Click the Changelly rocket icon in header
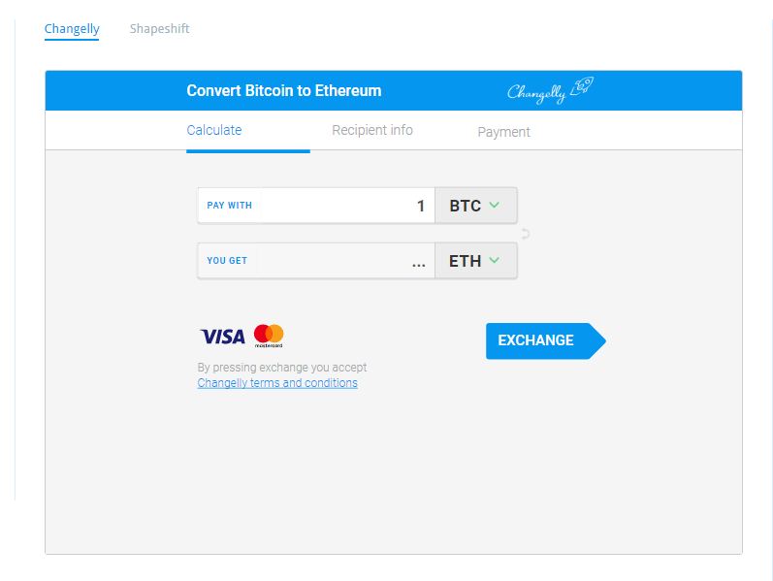This screenshot has width=773, height=581. click(x=582, y=87)
